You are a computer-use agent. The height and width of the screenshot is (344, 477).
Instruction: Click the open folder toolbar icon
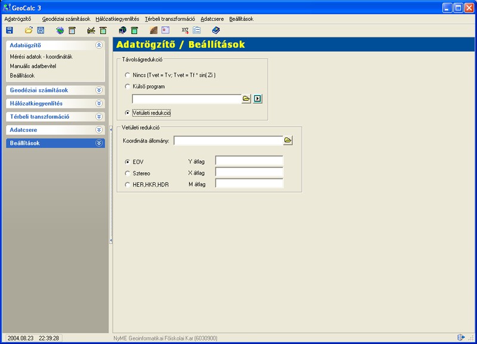pos(29,30)
